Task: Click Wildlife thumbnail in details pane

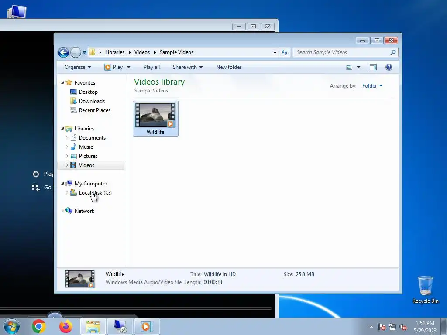Action: [80, 279]
